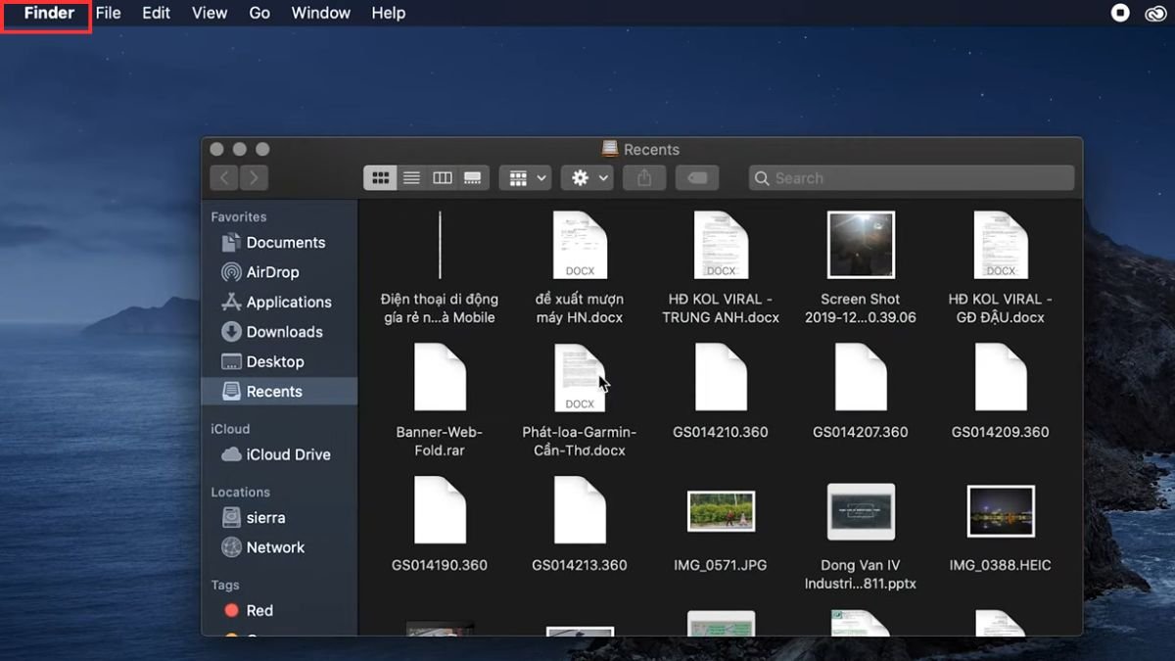Click the Share icon in toolbar
The height and width of the screenshot is (661, 1175).
point(643,178)
